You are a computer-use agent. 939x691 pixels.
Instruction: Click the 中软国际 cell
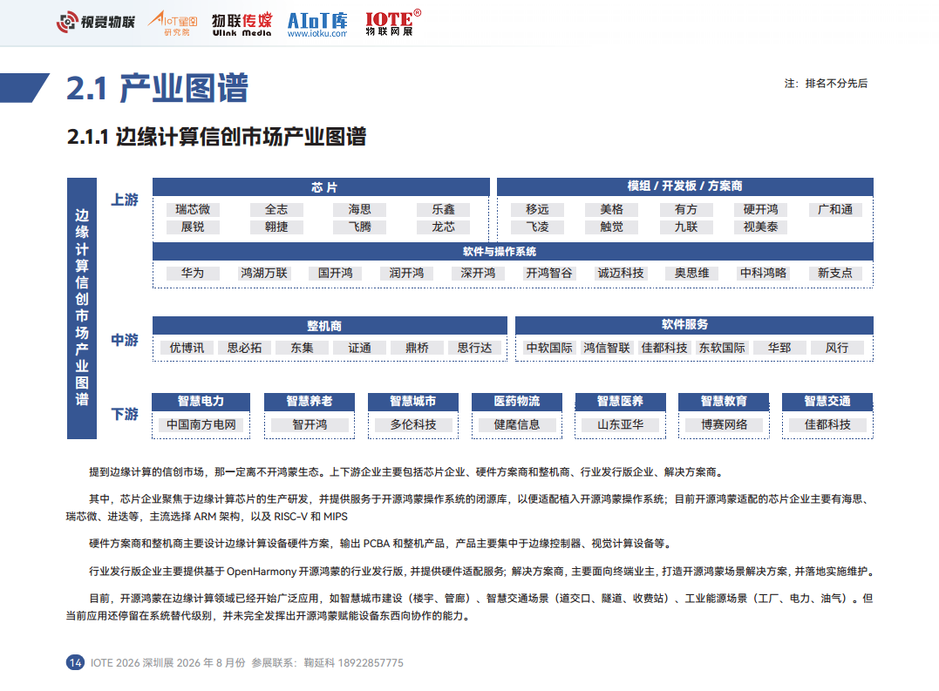tap(549, 349)
